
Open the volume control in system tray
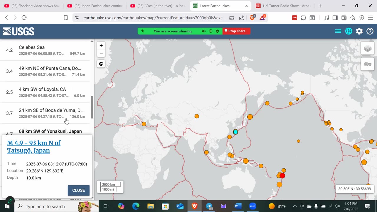(x=337, y=206)
